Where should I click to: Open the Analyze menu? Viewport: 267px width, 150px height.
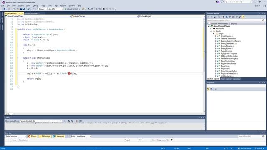63,5
